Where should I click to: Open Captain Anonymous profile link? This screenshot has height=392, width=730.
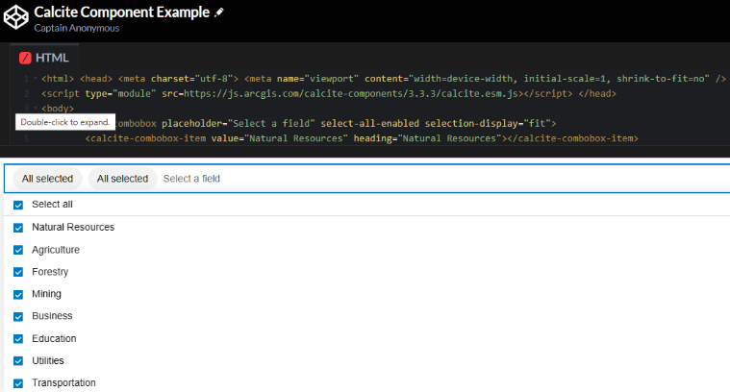pyautogui.click(x=76, y=28)
